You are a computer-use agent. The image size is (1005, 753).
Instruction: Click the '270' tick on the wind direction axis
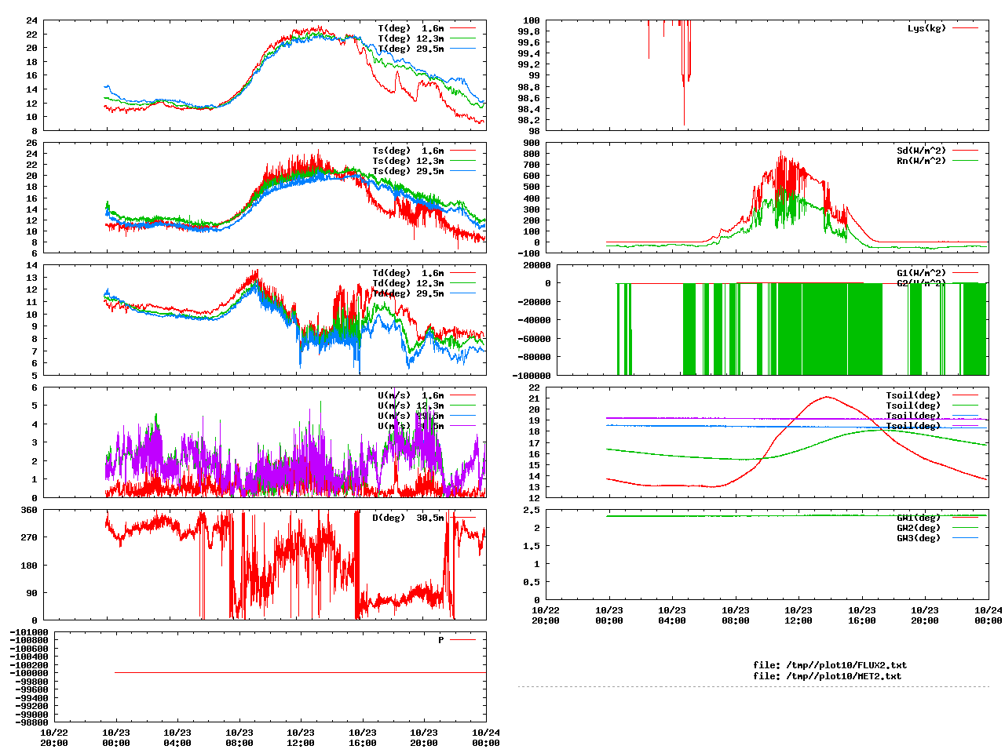29,537
